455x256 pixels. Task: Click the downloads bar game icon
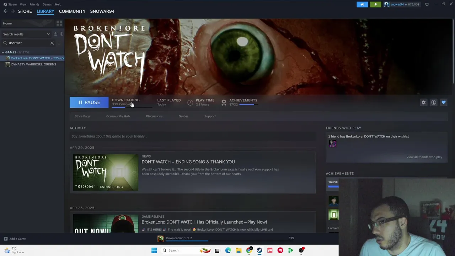click(161, 239)
